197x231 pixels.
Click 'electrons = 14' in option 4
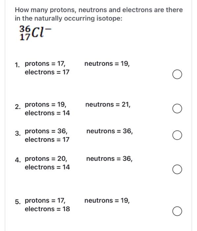pos(47,167)
